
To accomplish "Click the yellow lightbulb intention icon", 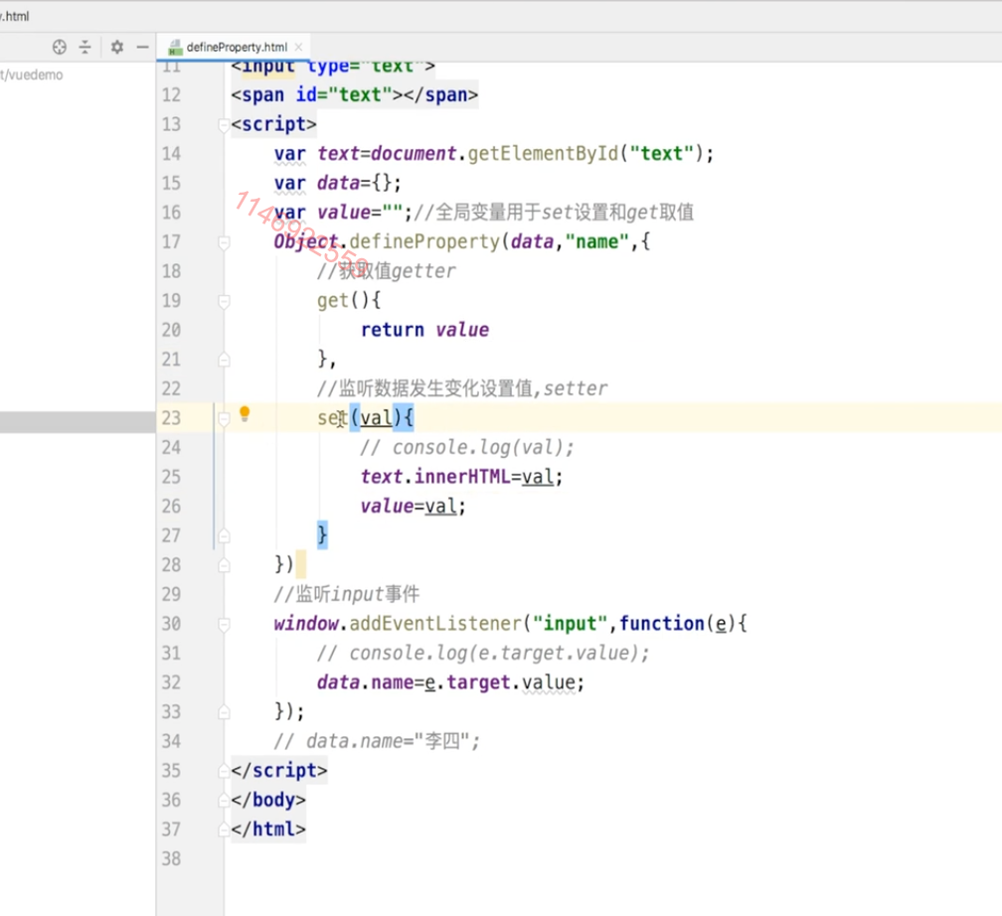I will pos(245,414).
